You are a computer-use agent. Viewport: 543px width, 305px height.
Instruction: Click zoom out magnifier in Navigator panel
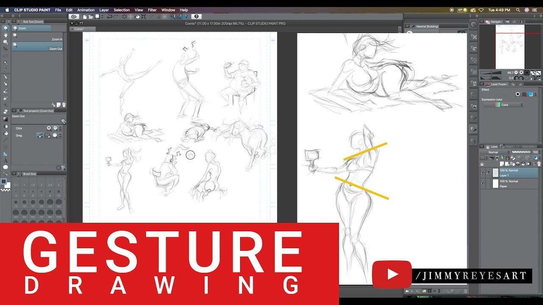(516, 72)
